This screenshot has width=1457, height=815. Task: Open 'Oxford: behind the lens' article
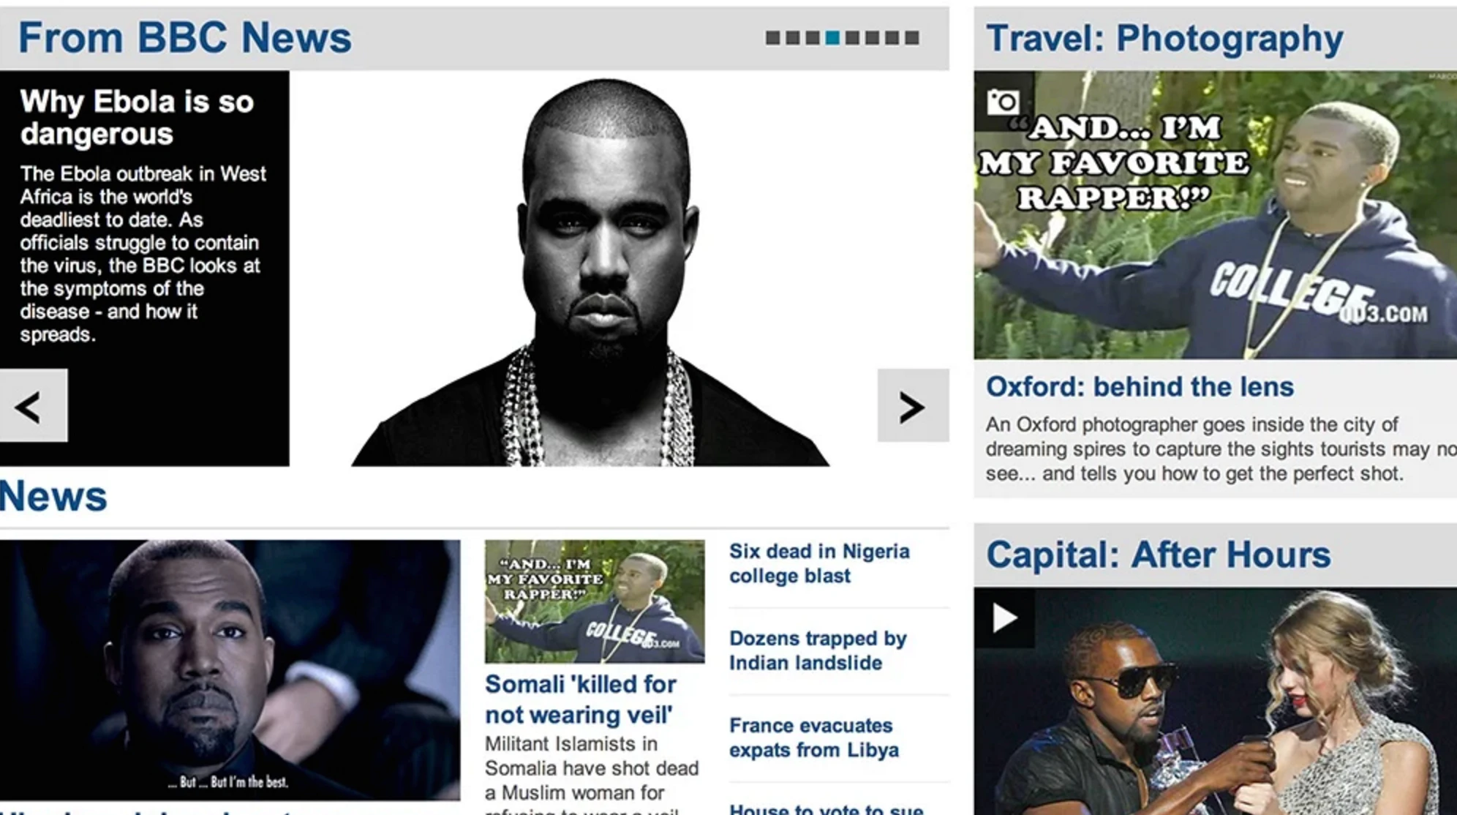click(x=1140, y=386)
